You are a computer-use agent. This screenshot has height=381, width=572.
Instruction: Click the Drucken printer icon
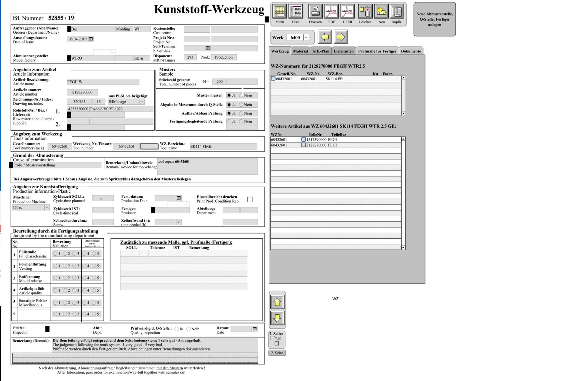point(315,11)
